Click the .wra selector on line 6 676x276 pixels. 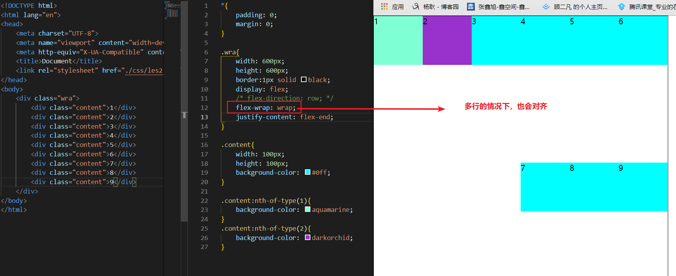pos(230,52)
